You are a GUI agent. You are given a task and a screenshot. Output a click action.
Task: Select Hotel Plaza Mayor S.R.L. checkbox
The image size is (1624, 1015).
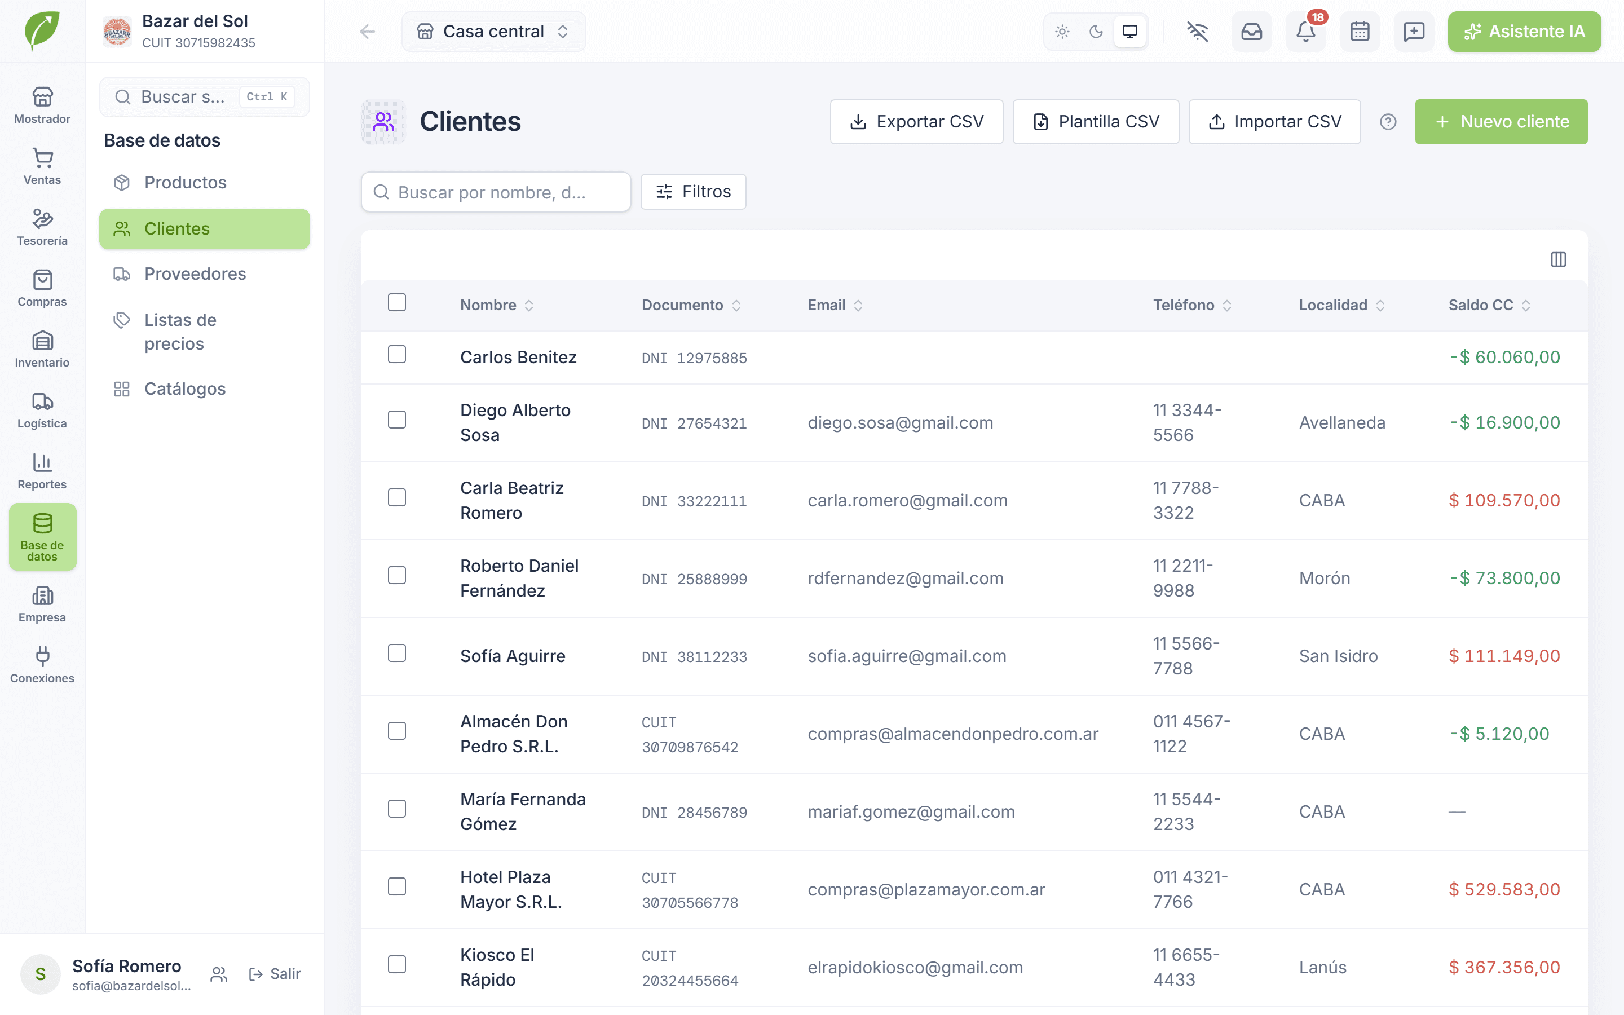[396, 886]
